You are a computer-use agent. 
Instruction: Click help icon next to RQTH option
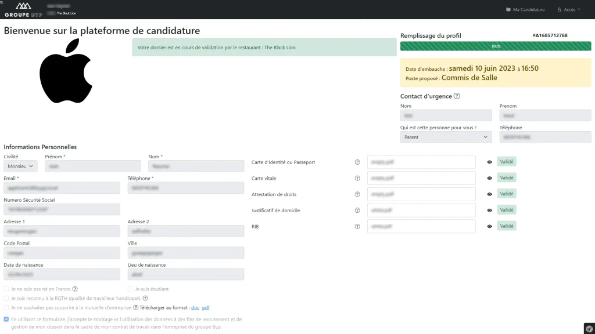click(145, 299)
